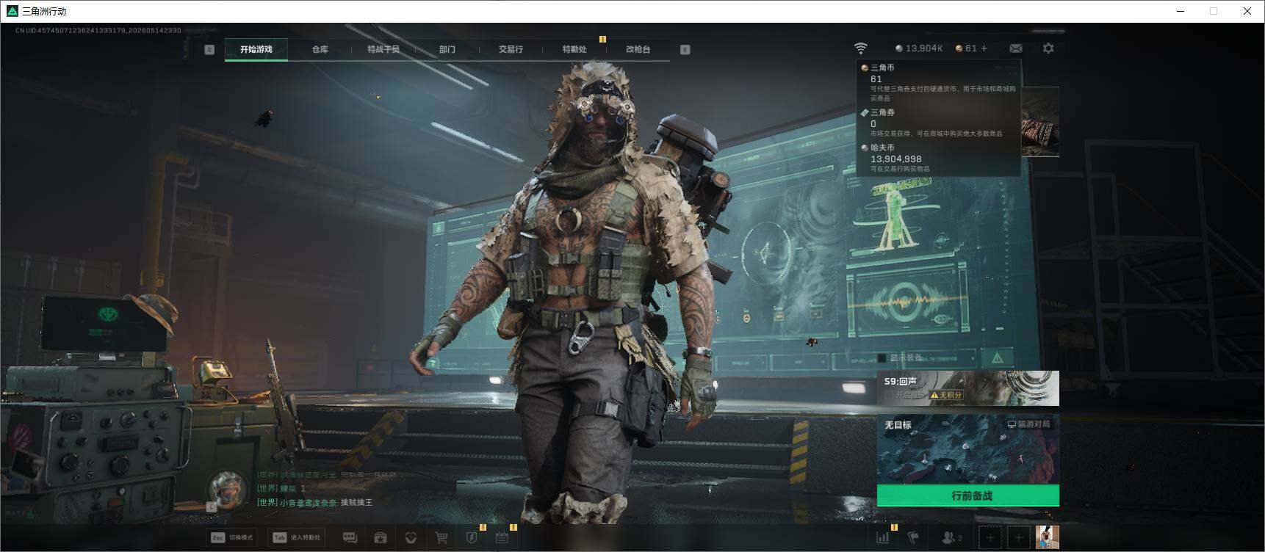Click the 三角洲行动 window title icon
This screenshot has height=552, width=1265.
click(12, 11)
